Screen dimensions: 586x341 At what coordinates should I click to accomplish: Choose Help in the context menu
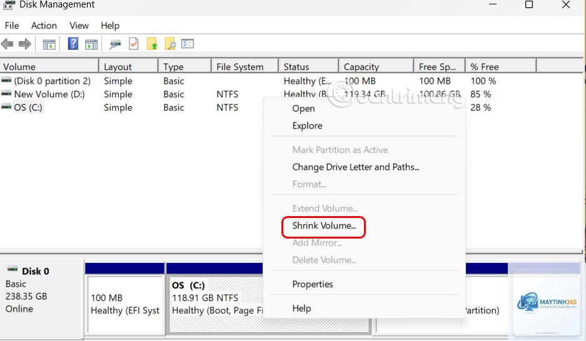[x=301, y=309]
